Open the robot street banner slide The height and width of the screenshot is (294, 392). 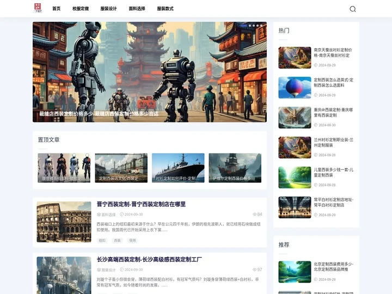tap(150, 72)
